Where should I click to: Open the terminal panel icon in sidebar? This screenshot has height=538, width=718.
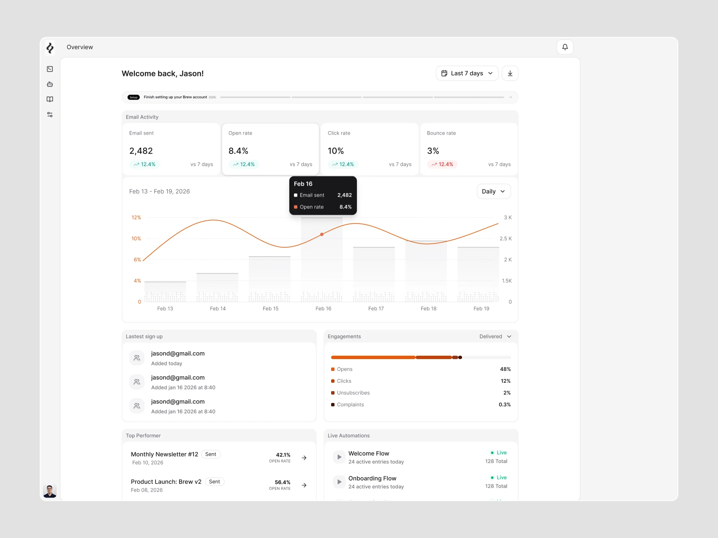coord(50,69)
